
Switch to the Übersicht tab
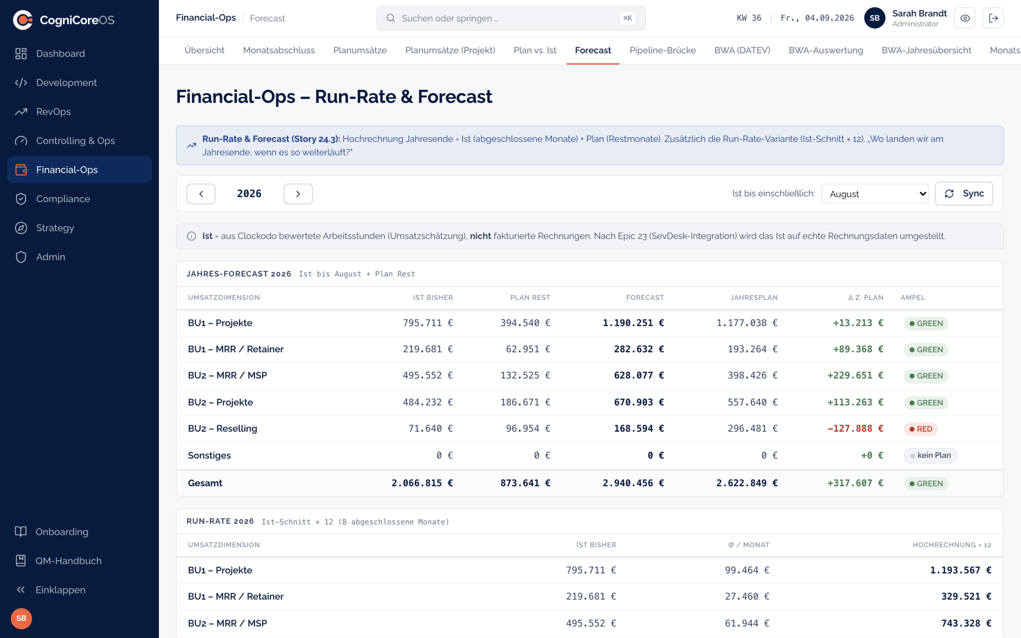[204, 50]
